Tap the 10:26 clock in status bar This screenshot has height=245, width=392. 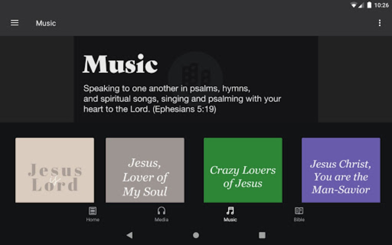tap(381, 5)
